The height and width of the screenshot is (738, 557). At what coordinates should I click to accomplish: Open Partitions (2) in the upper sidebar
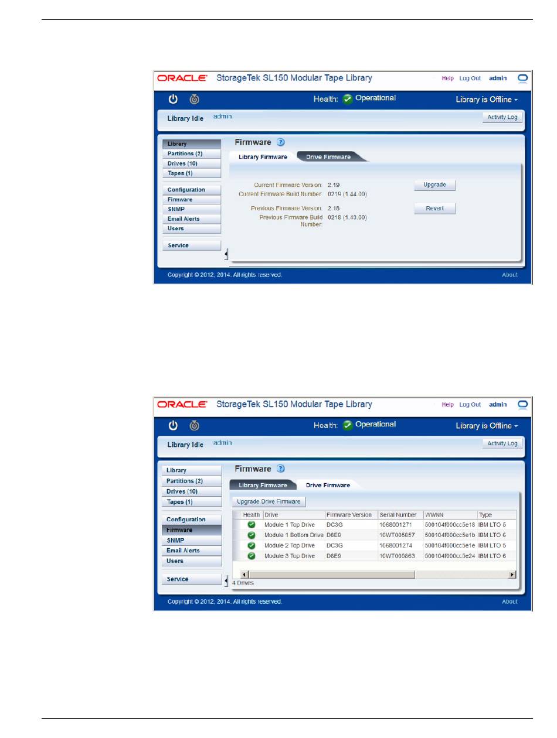(x=192, y=153)
